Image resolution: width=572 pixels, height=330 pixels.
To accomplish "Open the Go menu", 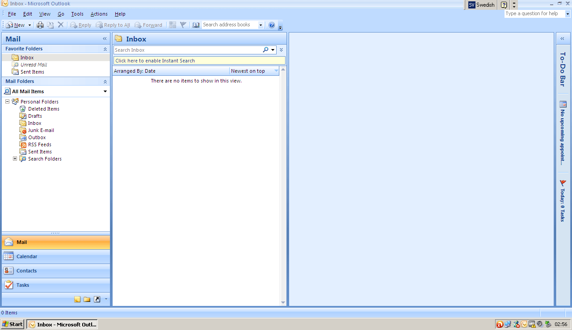I will coord(61,14).
